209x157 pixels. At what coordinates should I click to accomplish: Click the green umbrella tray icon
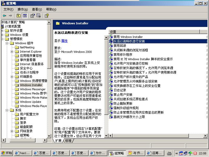coord(190,153)
